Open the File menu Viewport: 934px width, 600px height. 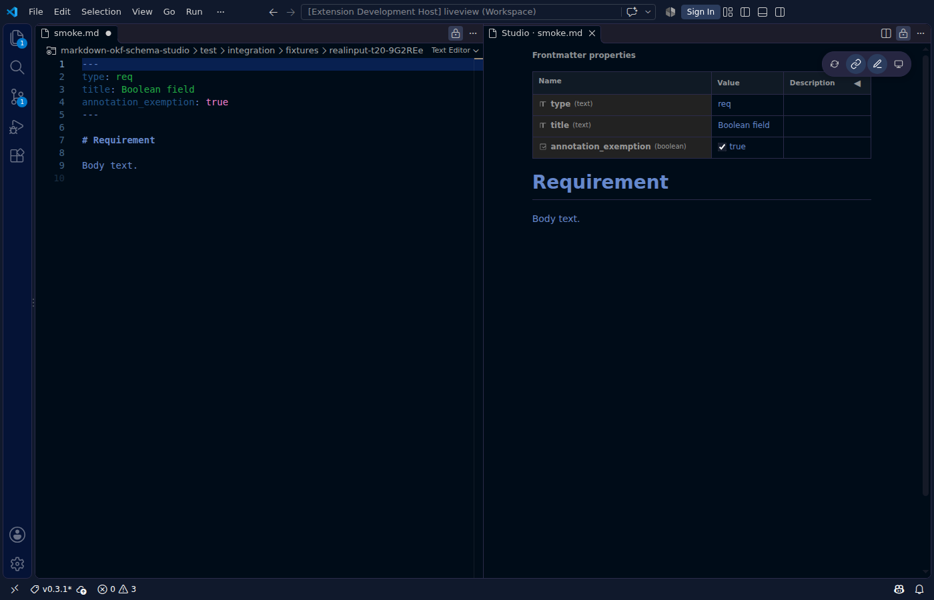point(36,12)
